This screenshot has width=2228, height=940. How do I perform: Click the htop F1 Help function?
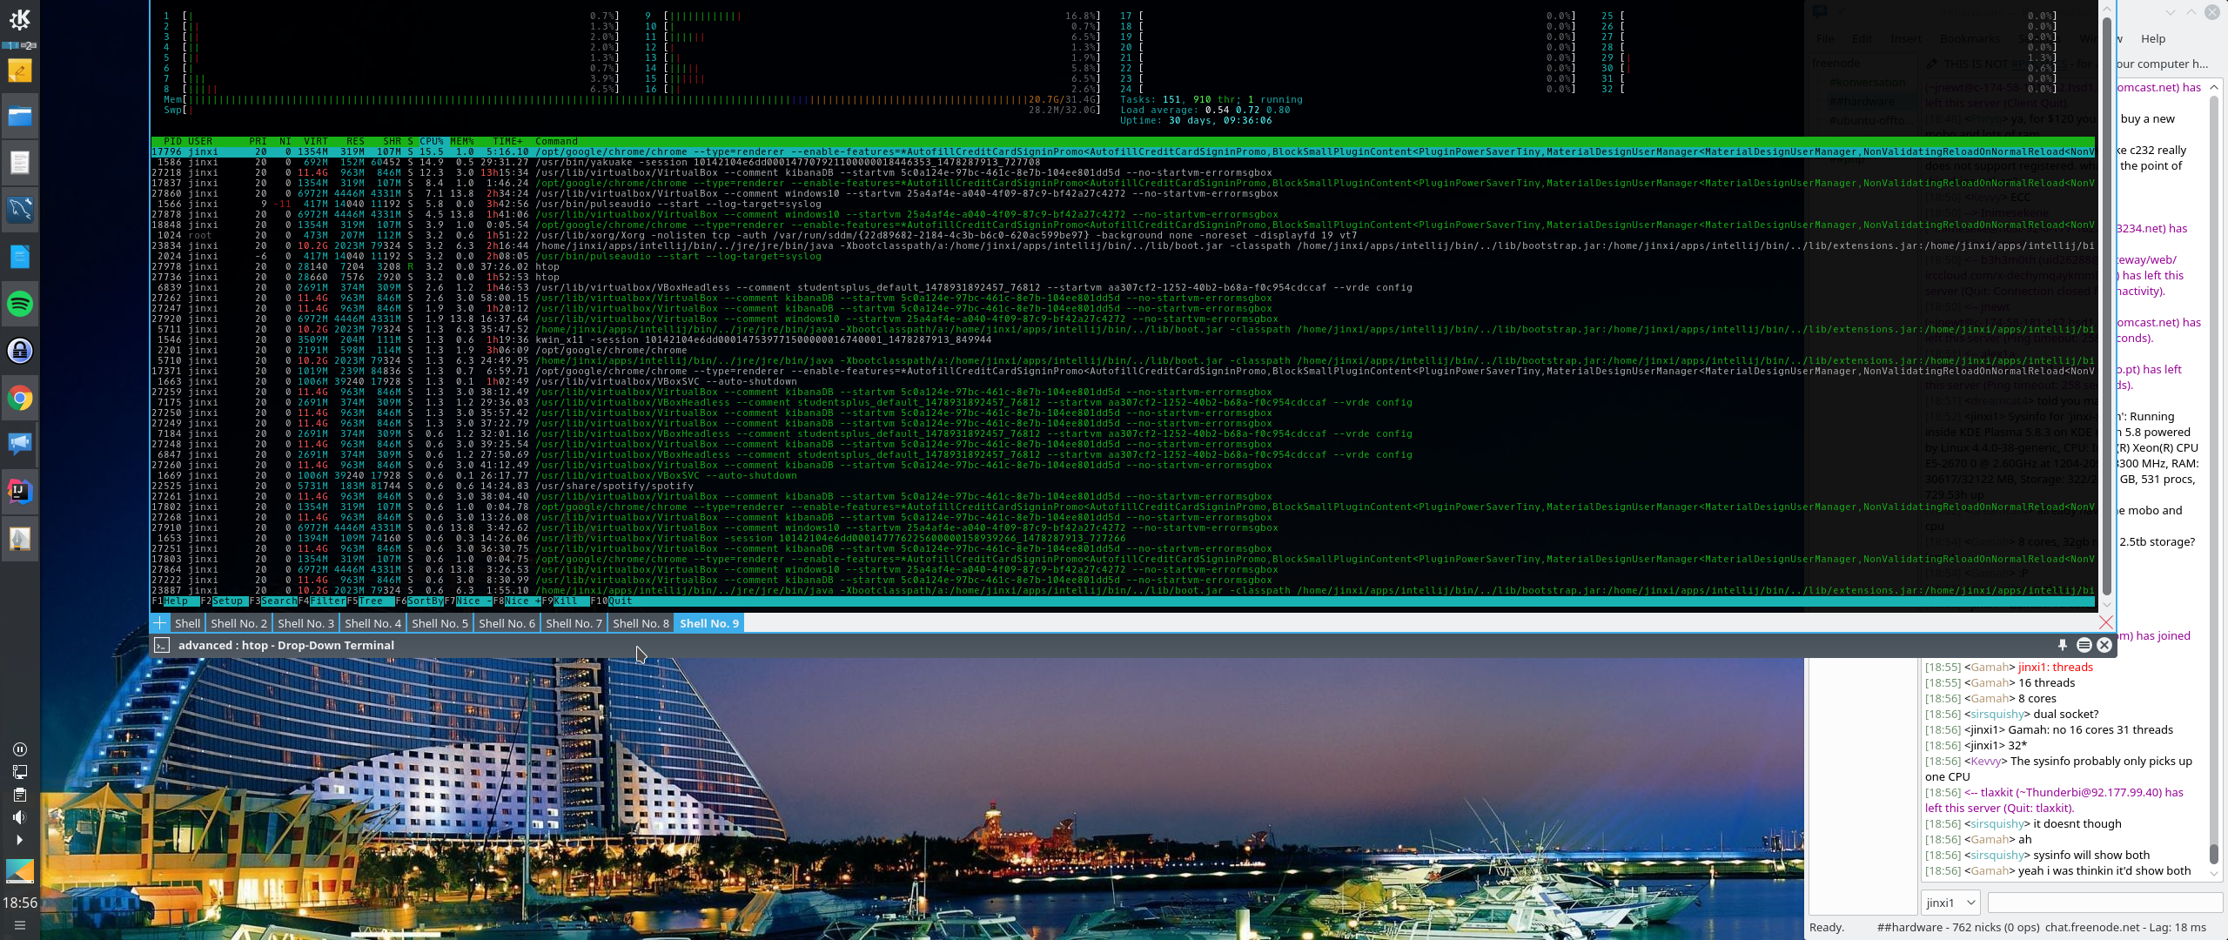175,601
